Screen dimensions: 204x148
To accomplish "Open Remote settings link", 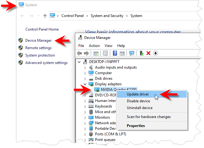I will tap(38, 48).
